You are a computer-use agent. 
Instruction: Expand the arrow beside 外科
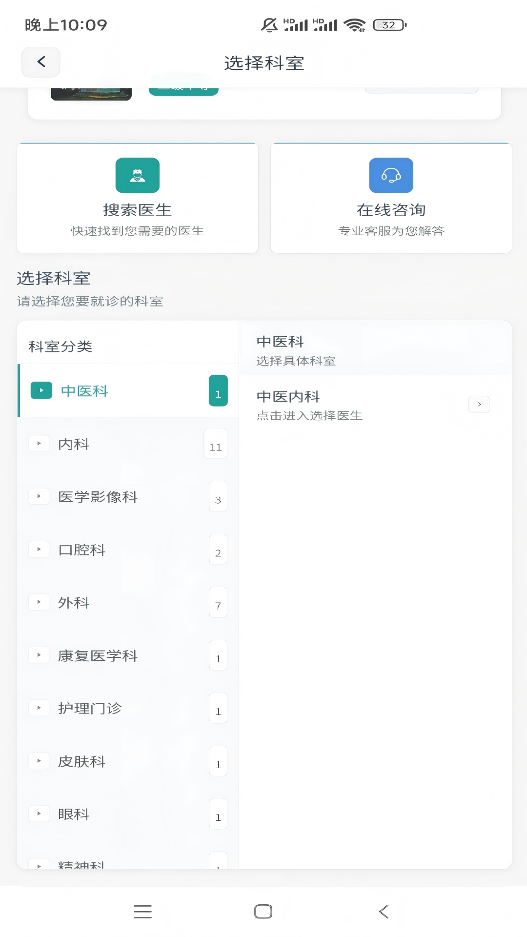39,602
